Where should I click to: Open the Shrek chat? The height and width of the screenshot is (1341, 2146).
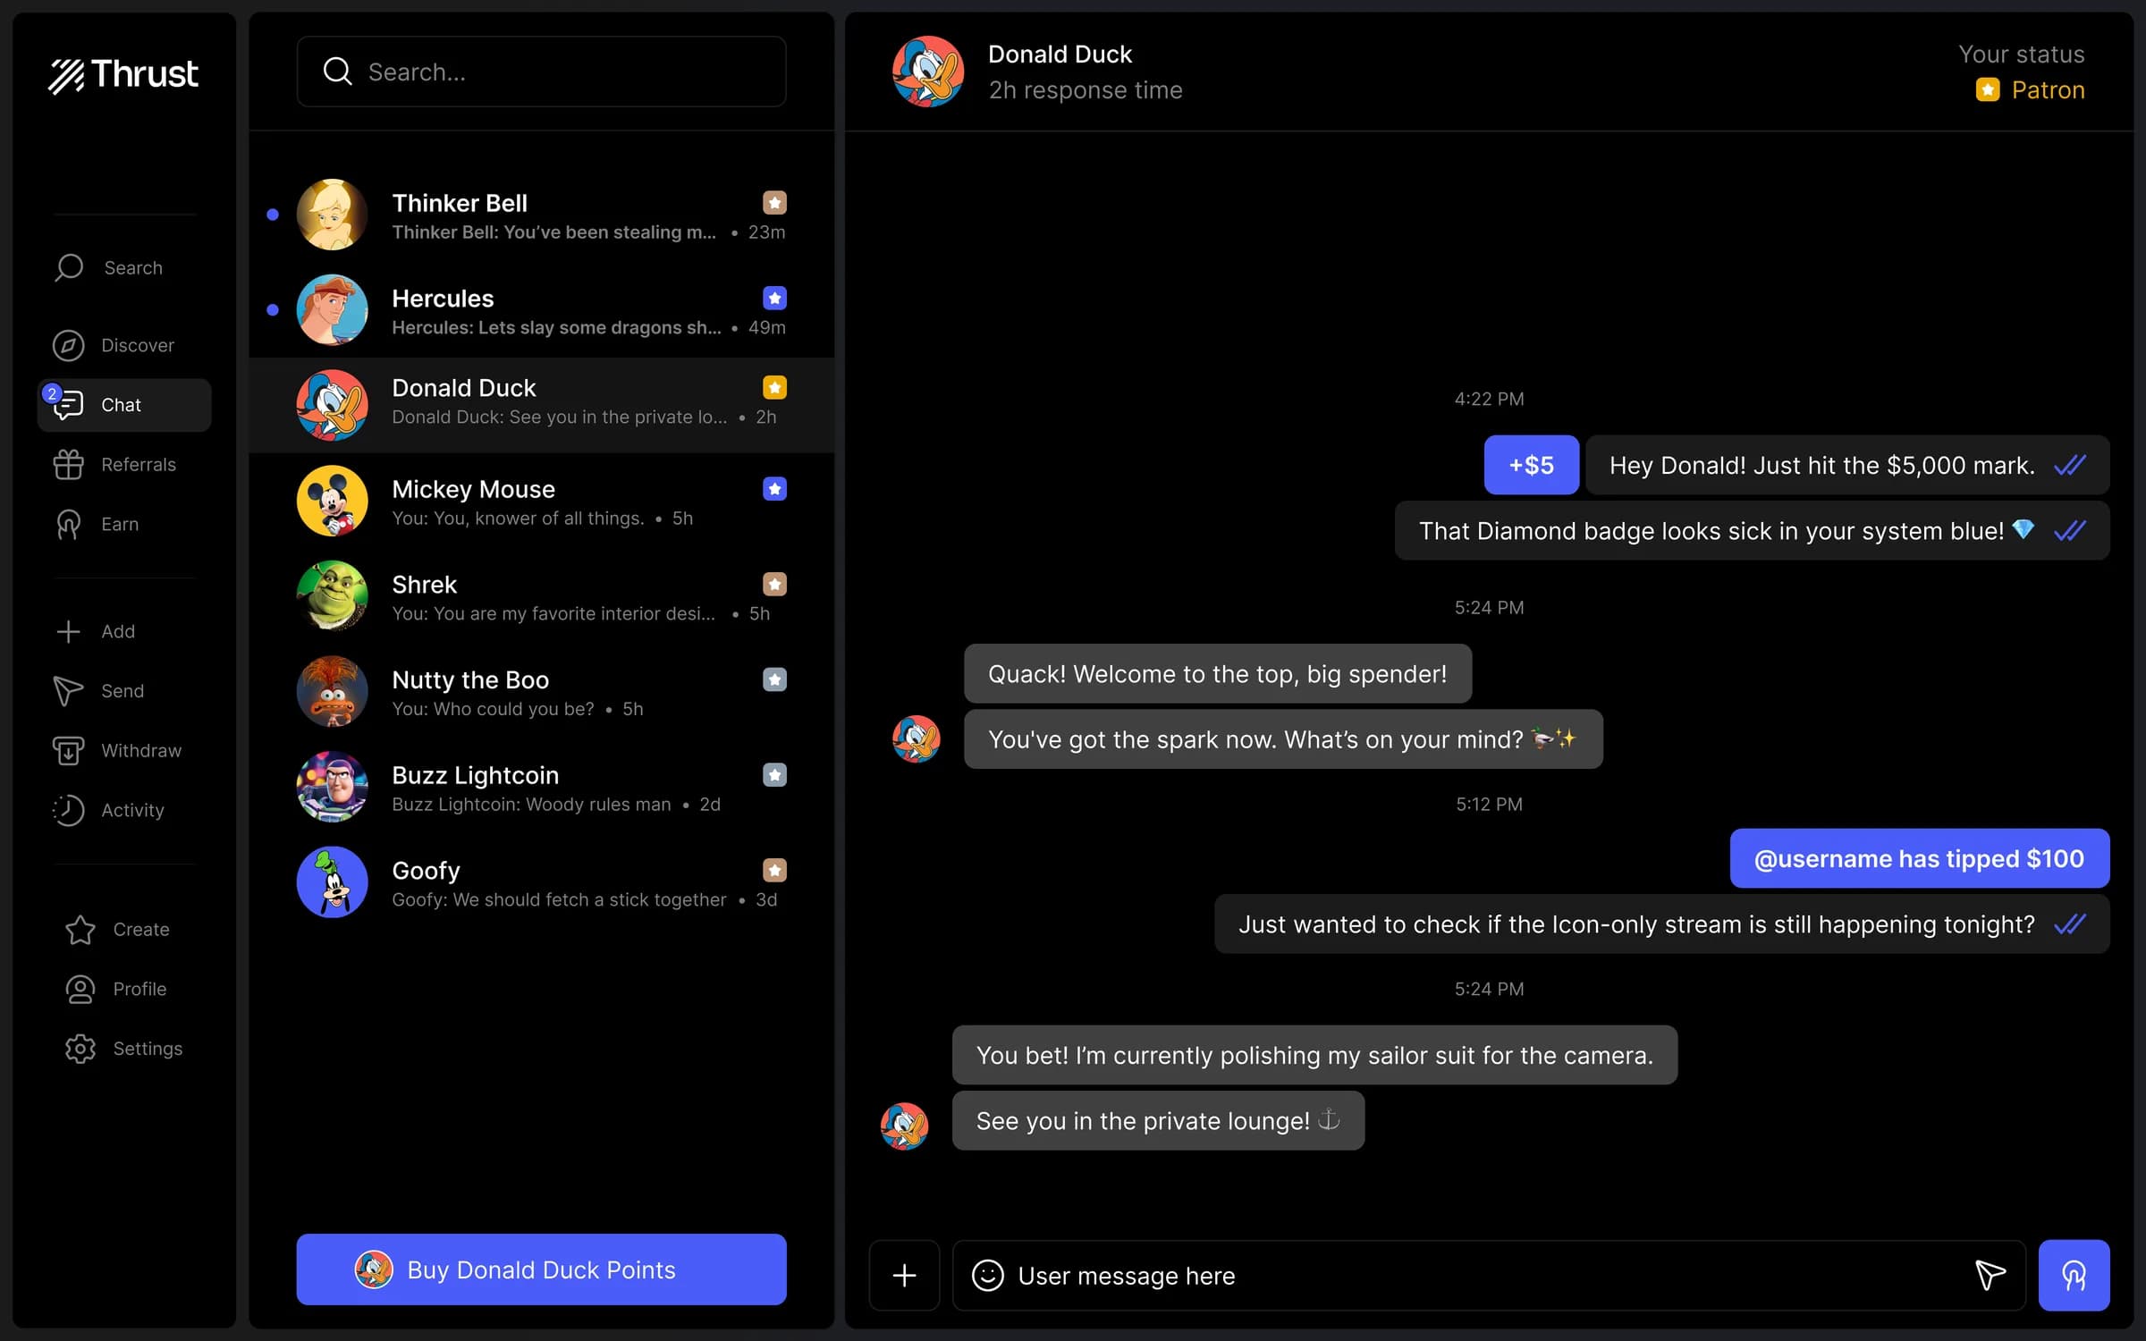click(541, 596)
